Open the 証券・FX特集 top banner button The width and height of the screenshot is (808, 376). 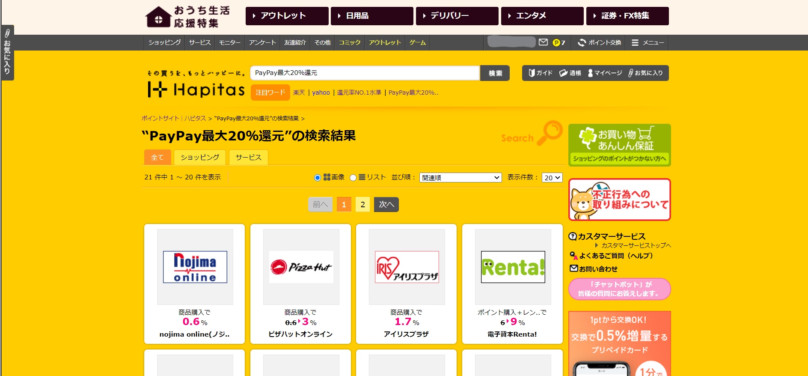tap(627, 16)
